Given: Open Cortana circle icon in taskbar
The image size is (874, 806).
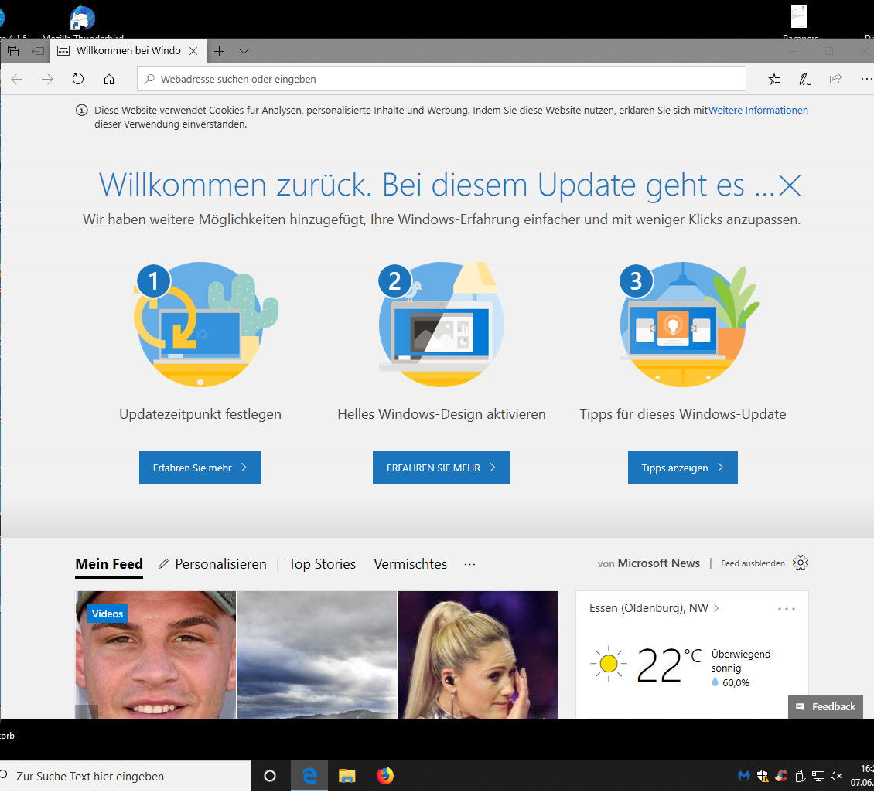Looking at the screenshot, I should click(270, 776).
